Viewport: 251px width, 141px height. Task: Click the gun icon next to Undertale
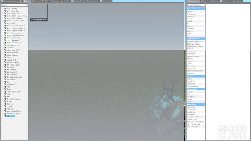[5, 104]
